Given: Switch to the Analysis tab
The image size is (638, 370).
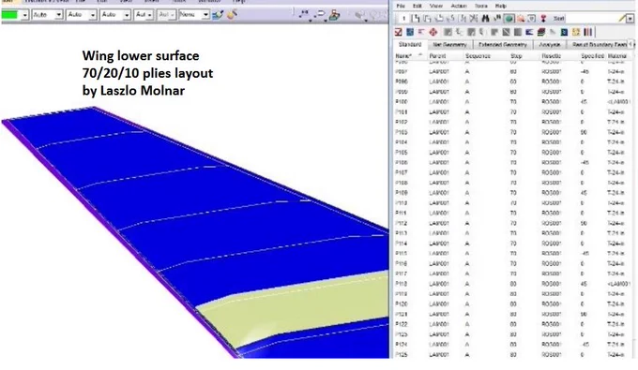Looking at the screenshot, I should point(550,45).
